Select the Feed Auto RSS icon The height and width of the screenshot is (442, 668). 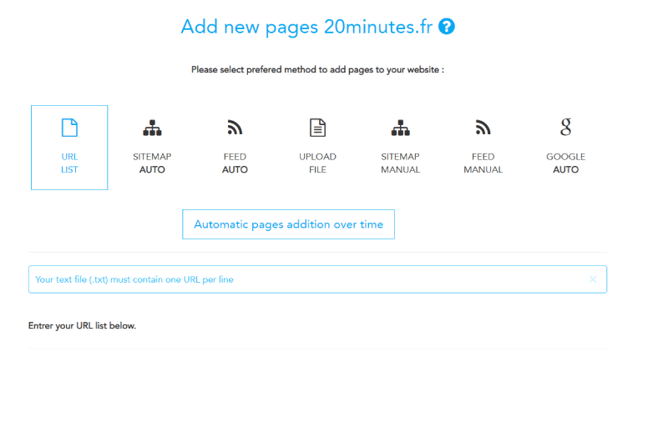coord(235,128)
